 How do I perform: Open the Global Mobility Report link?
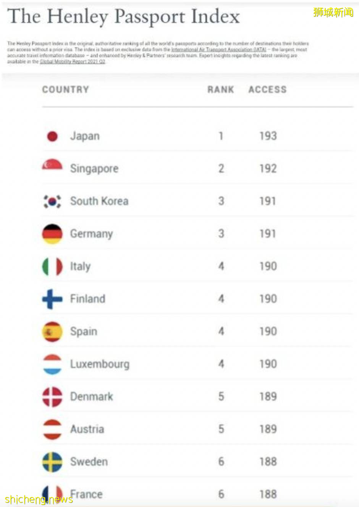coord(72,62)
